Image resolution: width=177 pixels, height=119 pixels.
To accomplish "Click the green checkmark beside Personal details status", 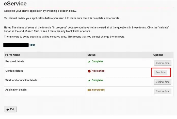I will pos(89,62).
